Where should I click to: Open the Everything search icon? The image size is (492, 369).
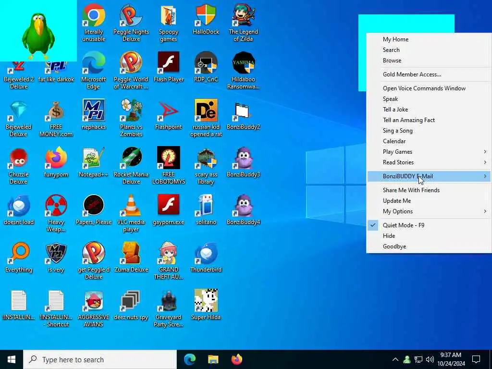point(19,258)
